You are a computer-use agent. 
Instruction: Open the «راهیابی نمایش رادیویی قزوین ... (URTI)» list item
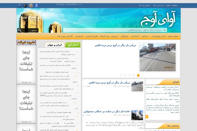click(x=58, y=96)
